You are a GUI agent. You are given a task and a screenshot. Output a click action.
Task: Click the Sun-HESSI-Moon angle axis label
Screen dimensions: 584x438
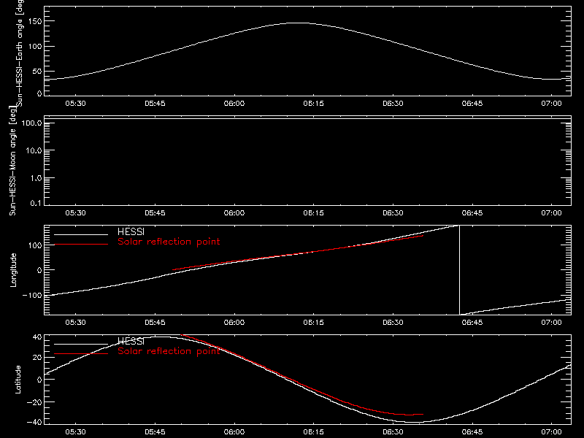point(12,161)
